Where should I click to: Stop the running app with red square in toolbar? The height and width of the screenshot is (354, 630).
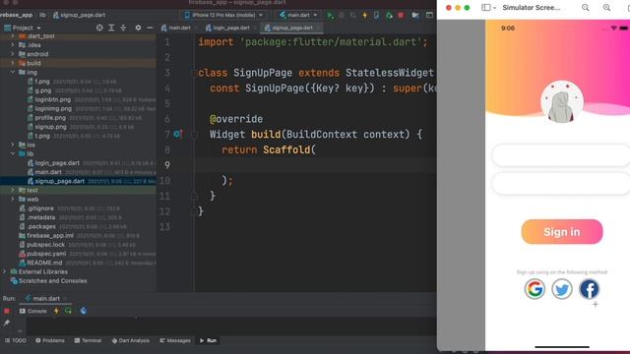tap(401, 16)
